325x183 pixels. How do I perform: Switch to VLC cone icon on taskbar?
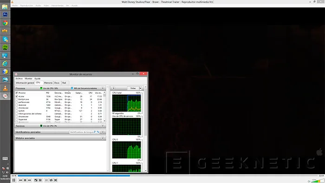[x=5, y=88]
